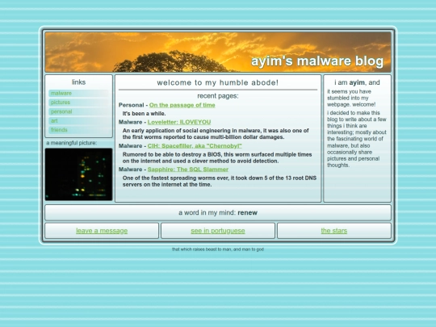Open 'On the passage of time' post
436x327 pixels.
pyautogui.click(x=182, y=105)
